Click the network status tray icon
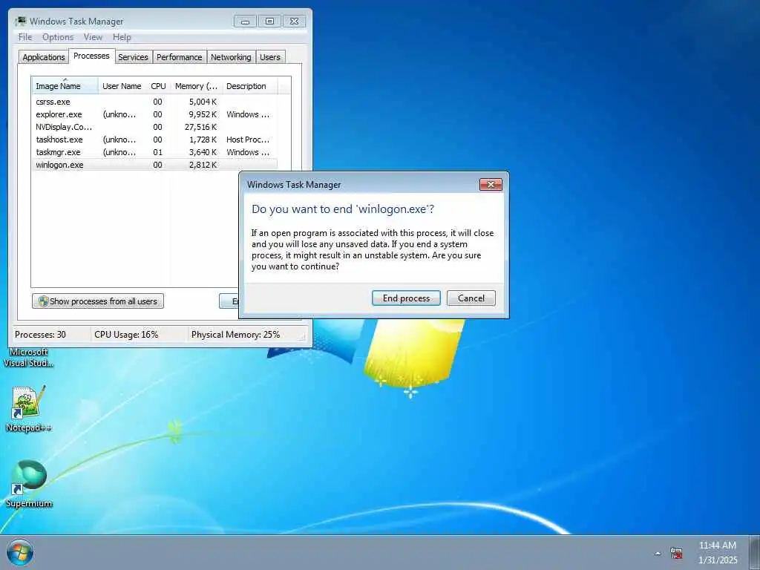 click(x=676, y=553)
